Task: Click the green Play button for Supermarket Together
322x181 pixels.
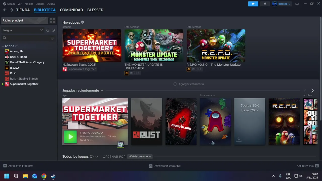Action: [70, 137]
